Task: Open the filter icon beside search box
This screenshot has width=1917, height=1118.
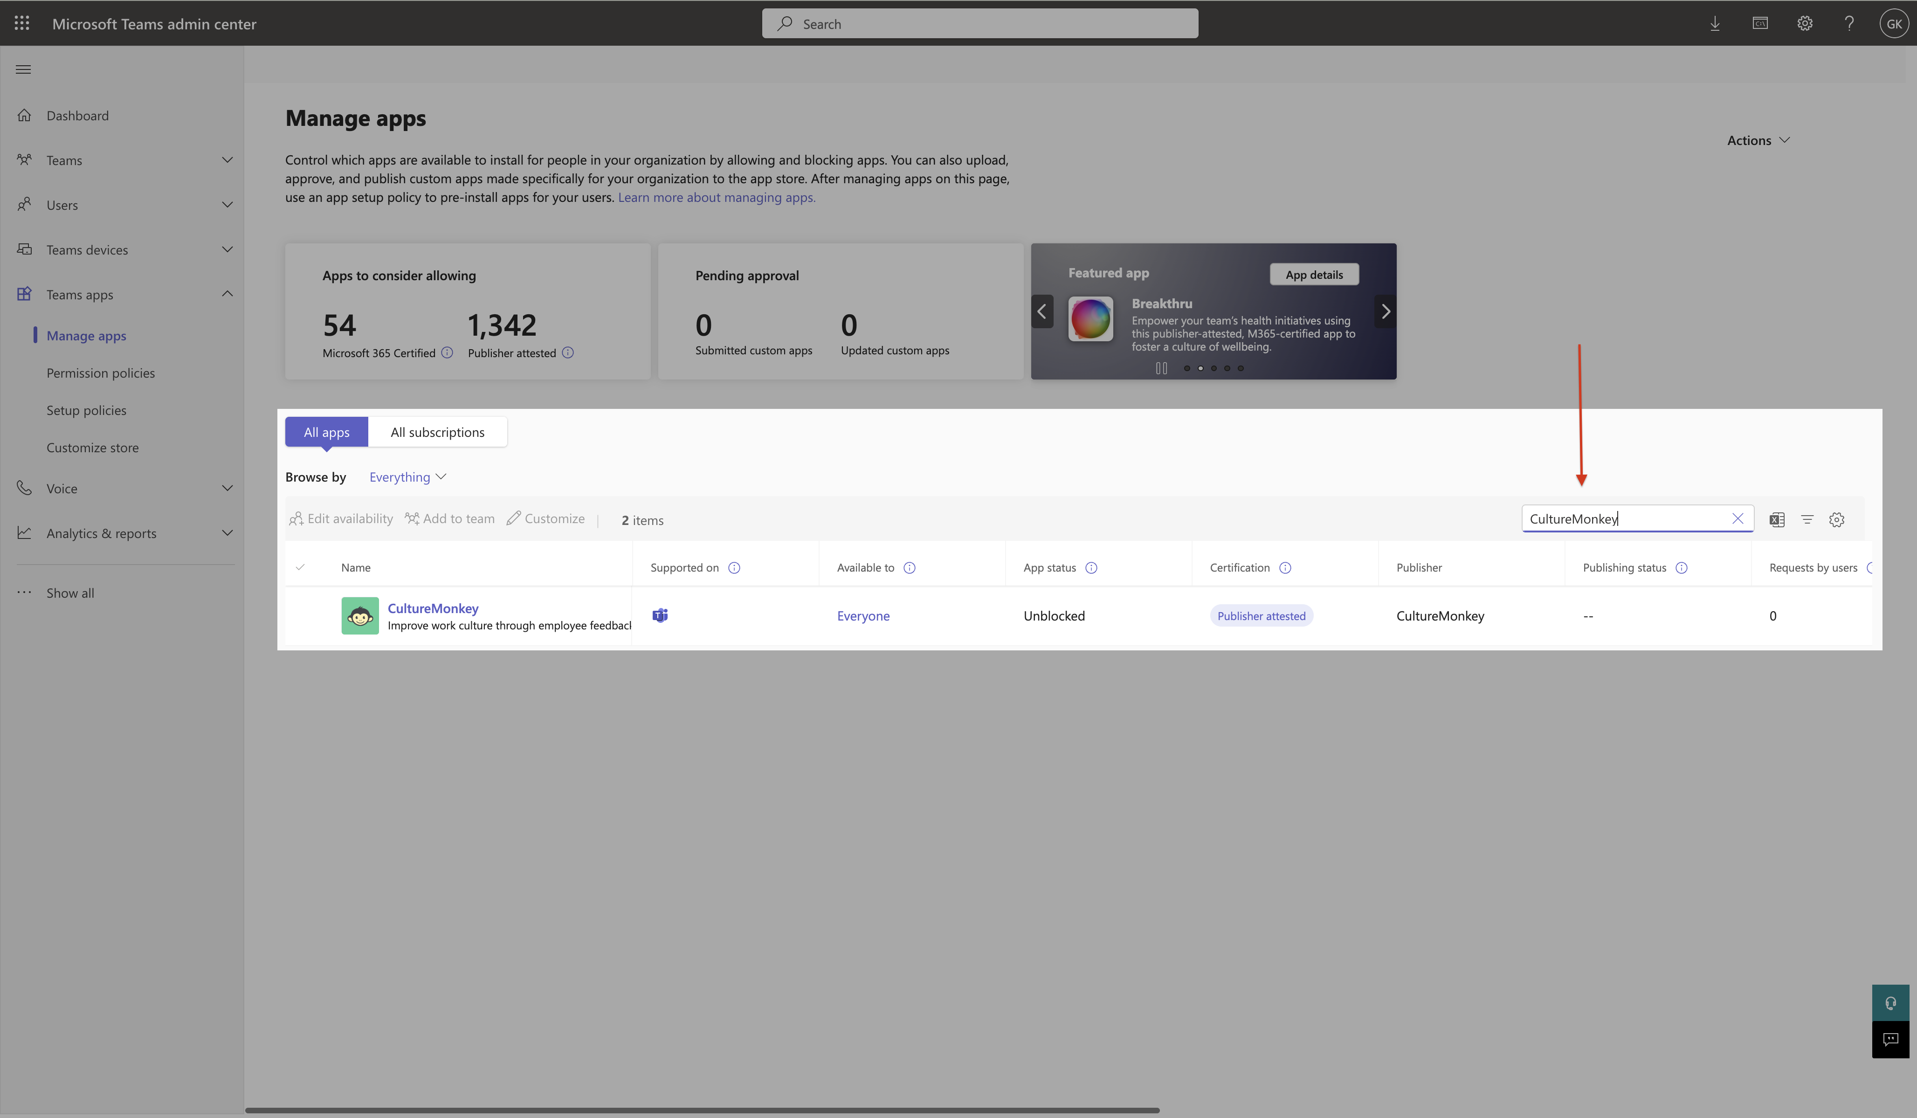Action: click(x=1807, y=519)
